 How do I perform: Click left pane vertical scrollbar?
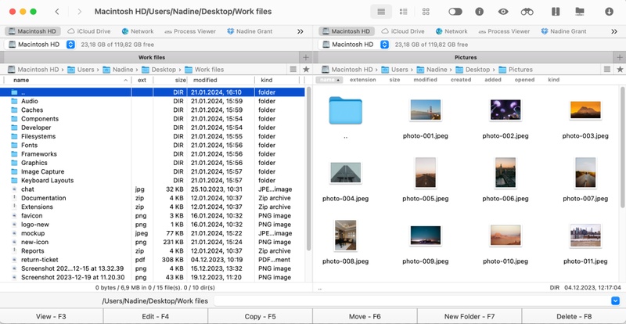point(308,167)
